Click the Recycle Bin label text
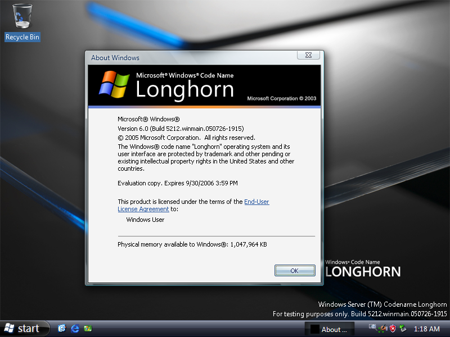 pos(22,37)
